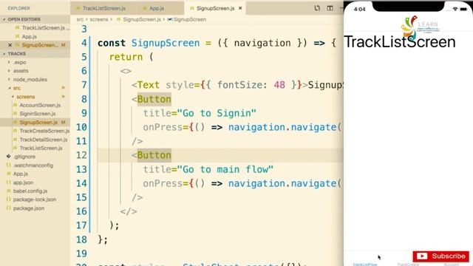The height and width of the screenshot is (266, 473).
Task: Open TrackDetailScreen.js in the explorer
Action: coord(44,140)
